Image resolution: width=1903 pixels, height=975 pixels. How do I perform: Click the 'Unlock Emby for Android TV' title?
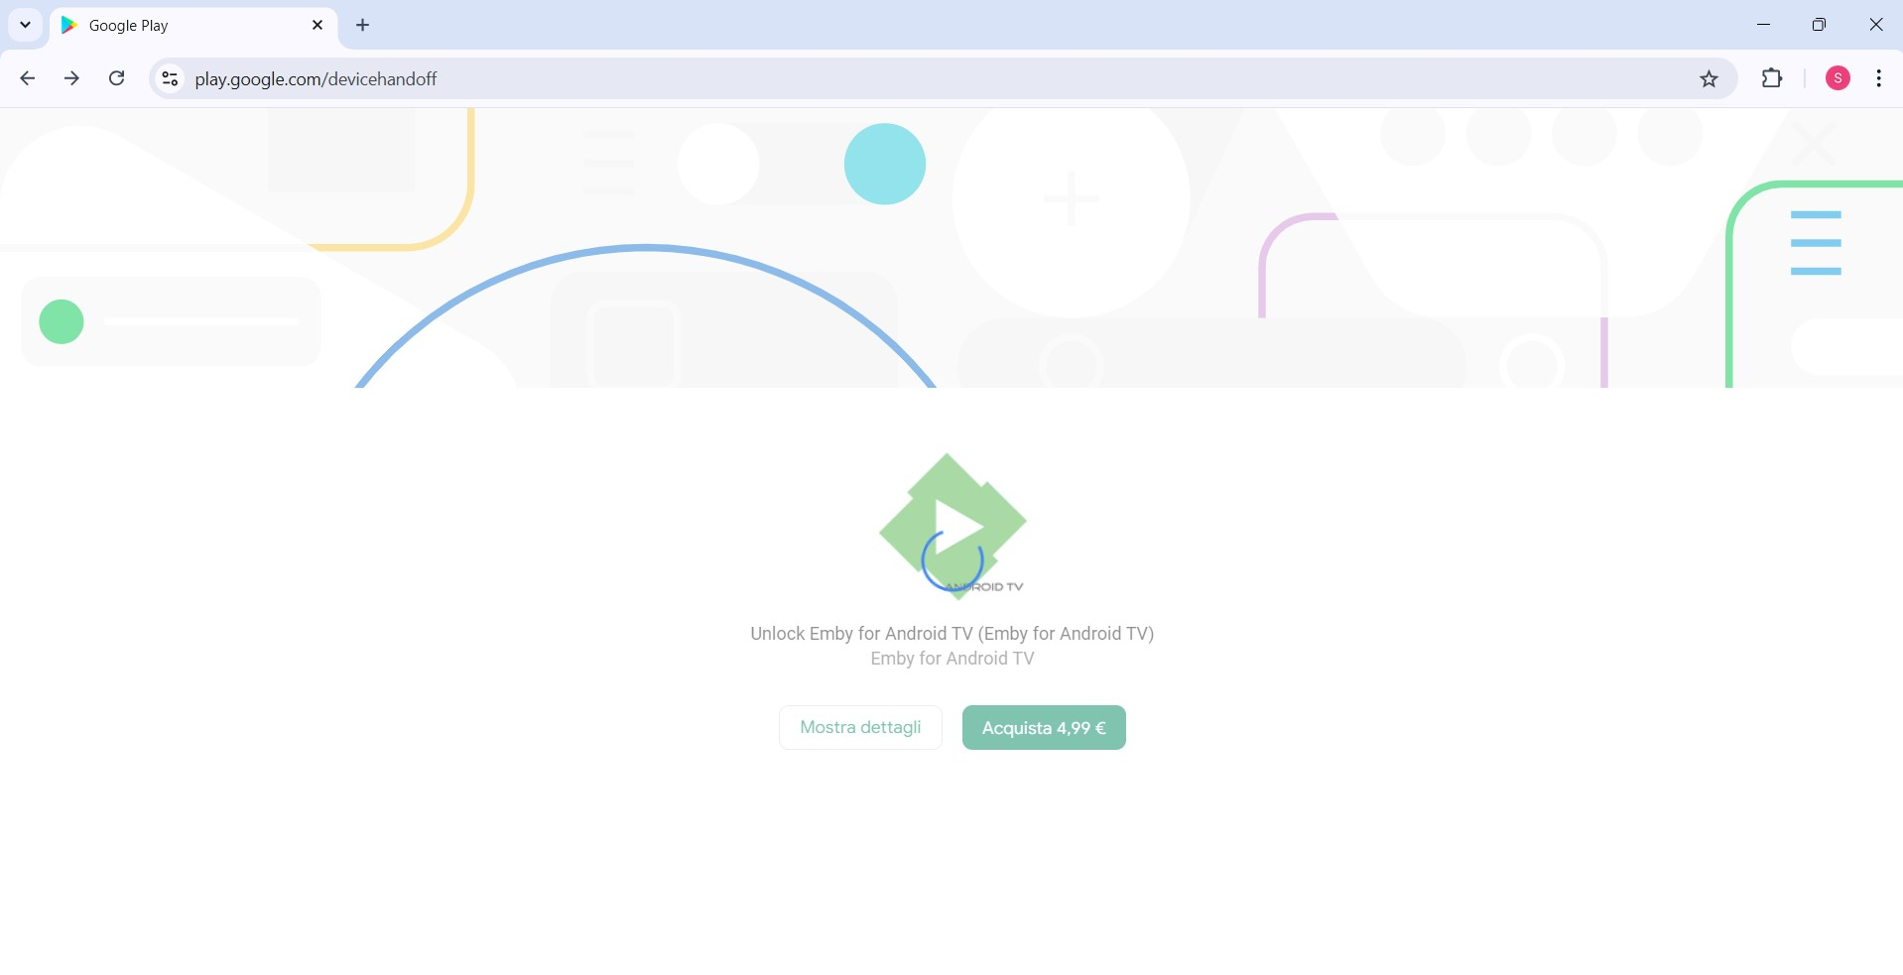point(952,633)
